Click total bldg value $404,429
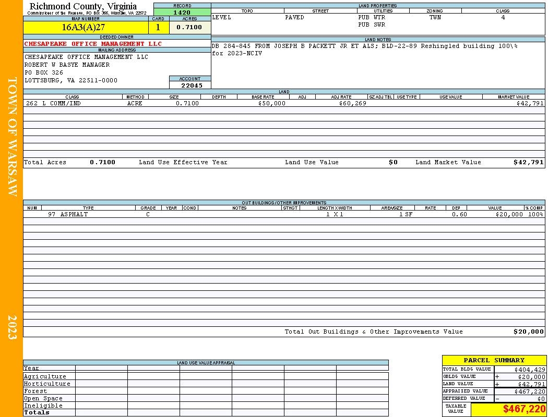 [x=530, y=369]
